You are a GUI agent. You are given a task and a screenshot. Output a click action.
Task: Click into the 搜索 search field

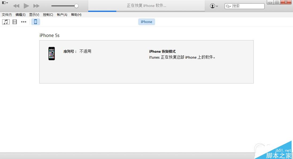point(245,6)
